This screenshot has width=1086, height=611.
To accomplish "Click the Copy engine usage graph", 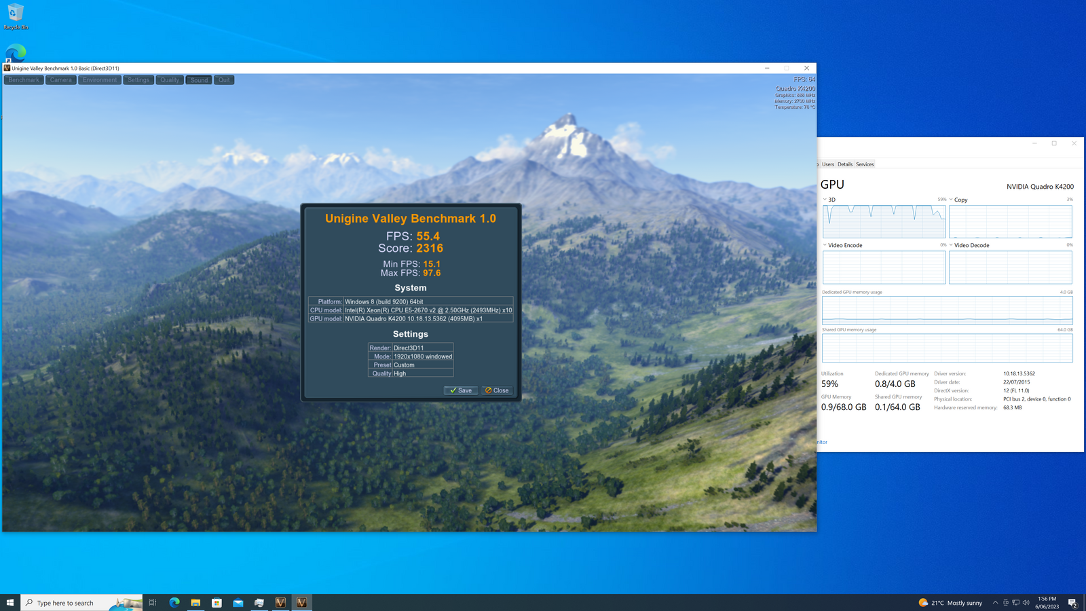I will click(1010, 221).
